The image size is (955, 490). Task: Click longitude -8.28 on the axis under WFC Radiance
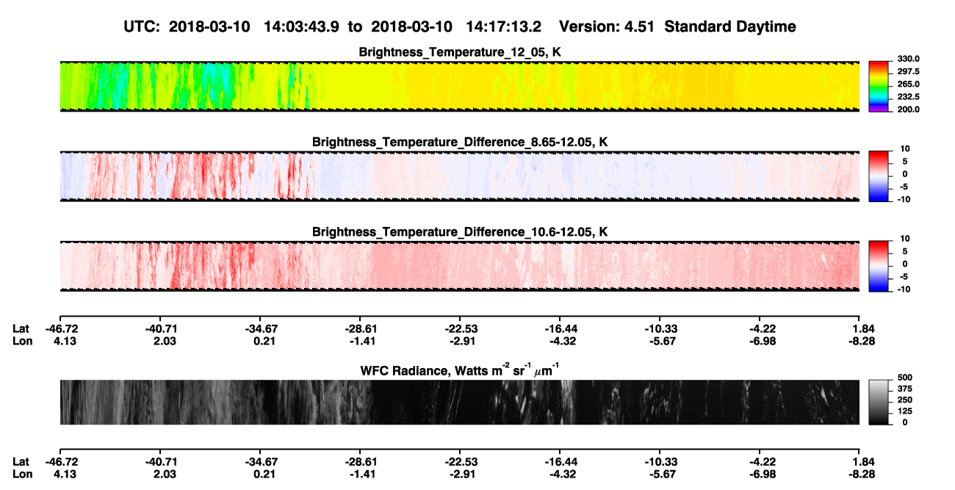click(x=860, y=473)
